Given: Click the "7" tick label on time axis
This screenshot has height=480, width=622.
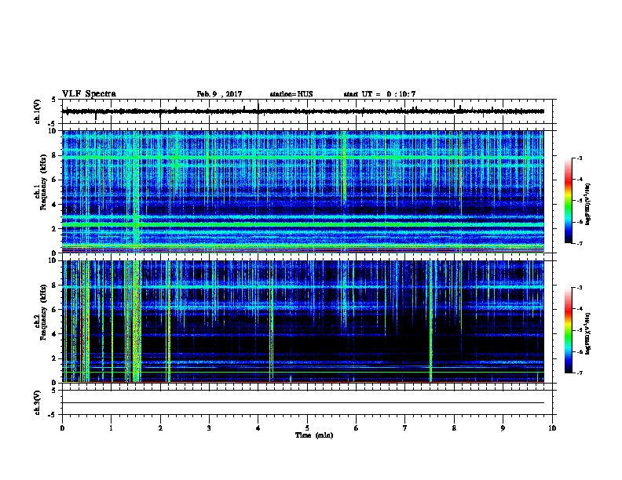Looking at the screenshot, I should pyautogui.click(x=405, y=427).
